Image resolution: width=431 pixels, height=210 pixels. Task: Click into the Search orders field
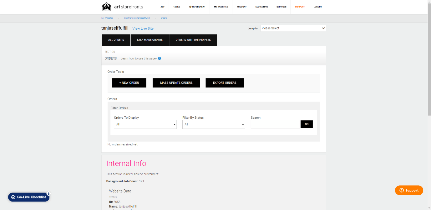click(x=275, y=124)
